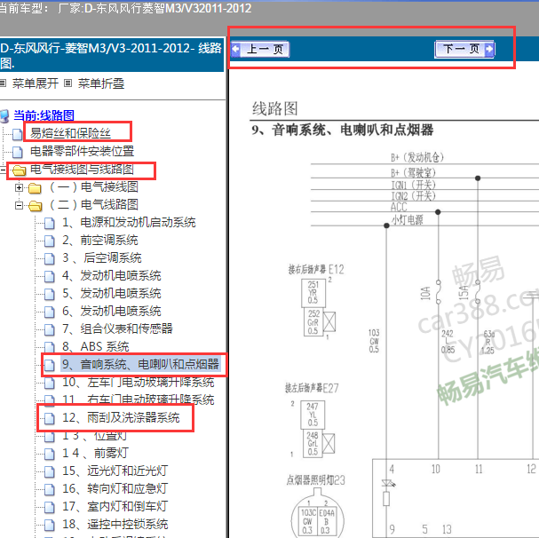
Task: Click page icon beside 易熔丝和保险丝
Action: click(x=17, y=134)
